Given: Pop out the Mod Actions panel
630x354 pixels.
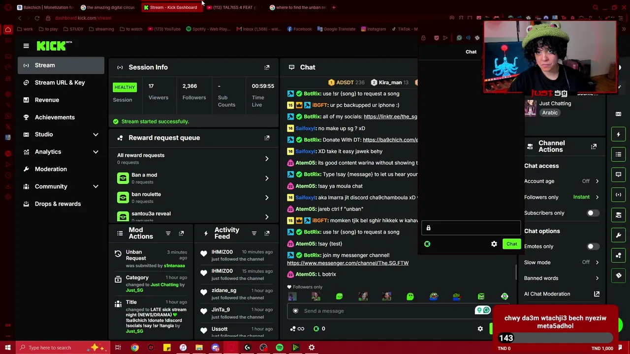Looking at the screenshot, I should (181, 233).
